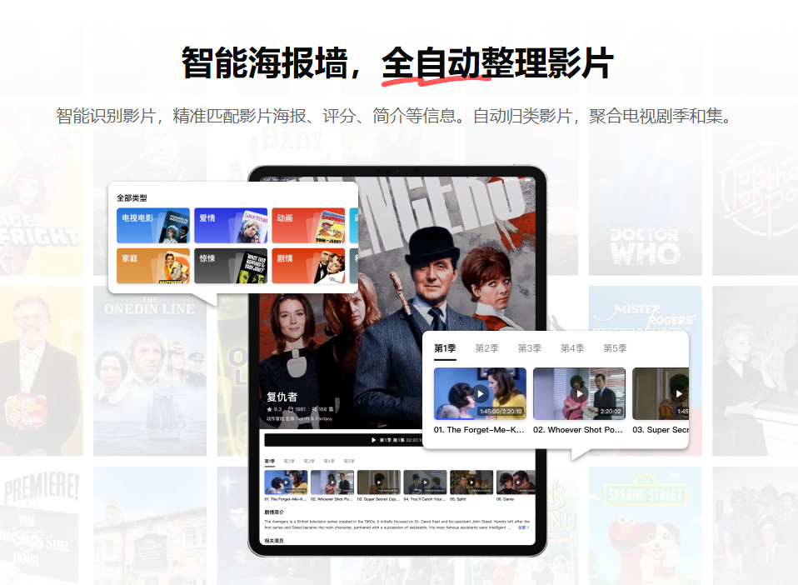Image resolution: width=798 pixels, height=585 pixels.
Task: Click the underlined 全自动整理影片 headline
Action: coord(497,63)
